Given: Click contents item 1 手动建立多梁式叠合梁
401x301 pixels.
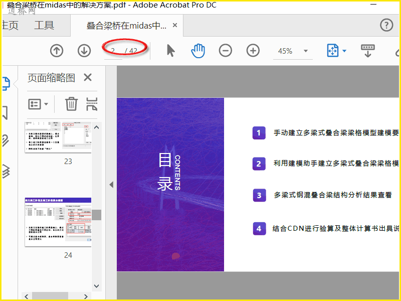Looking at the screenshot, I should (x=336, y=133).
